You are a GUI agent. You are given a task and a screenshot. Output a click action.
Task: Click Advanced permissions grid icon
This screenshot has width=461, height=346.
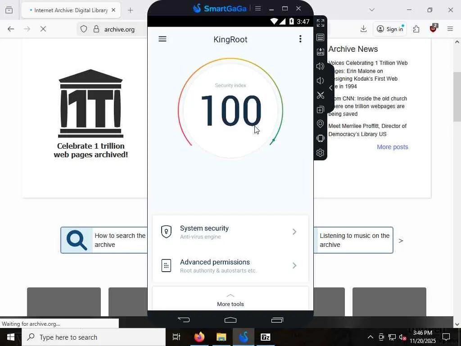click(166, 265)
